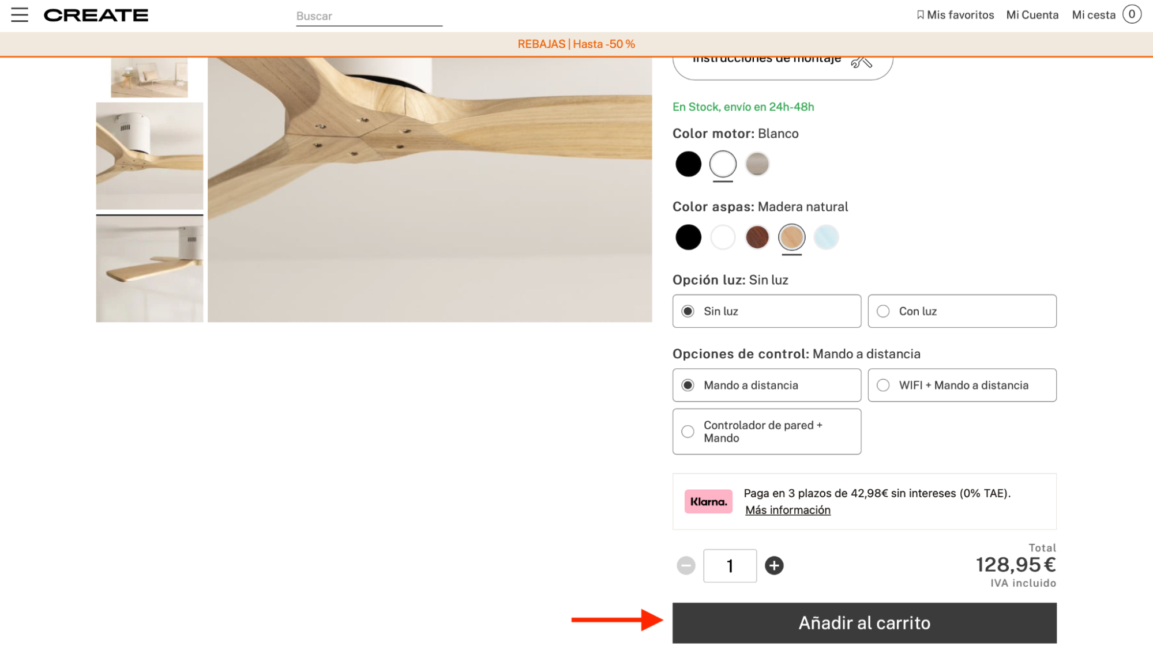Viewport: 1153px width, 654px height.
Task: Click the light blue blade color swatch
Action: [x=826, y=237]
